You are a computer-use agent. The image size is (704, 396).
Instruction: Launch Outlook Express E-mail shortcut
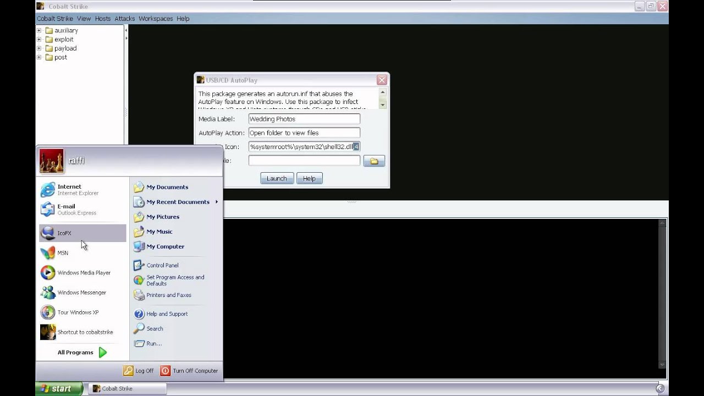(x=82, y=210)
